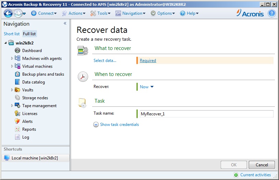Expand the Tape management node
Viewport: 279px width, 180px height.
12,105
